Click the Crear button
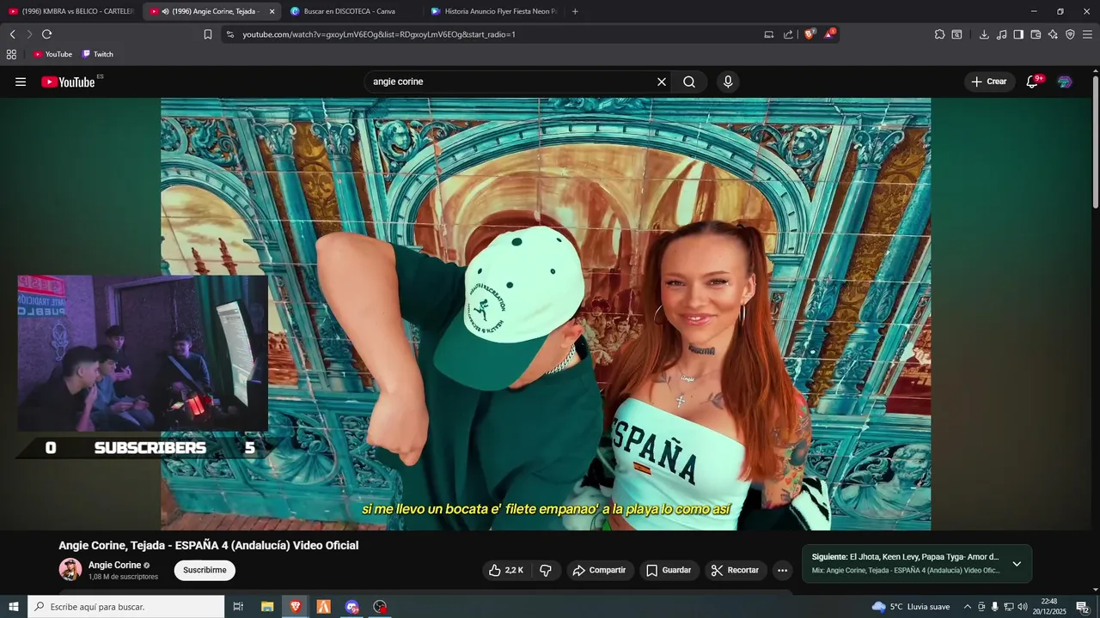Screen dimensions: 1100x618 989,82
